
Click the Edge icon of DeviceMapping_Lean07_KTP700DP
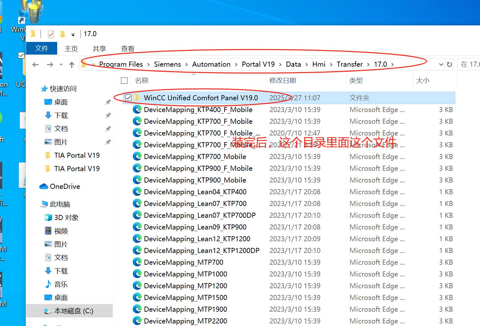[137, 216]
